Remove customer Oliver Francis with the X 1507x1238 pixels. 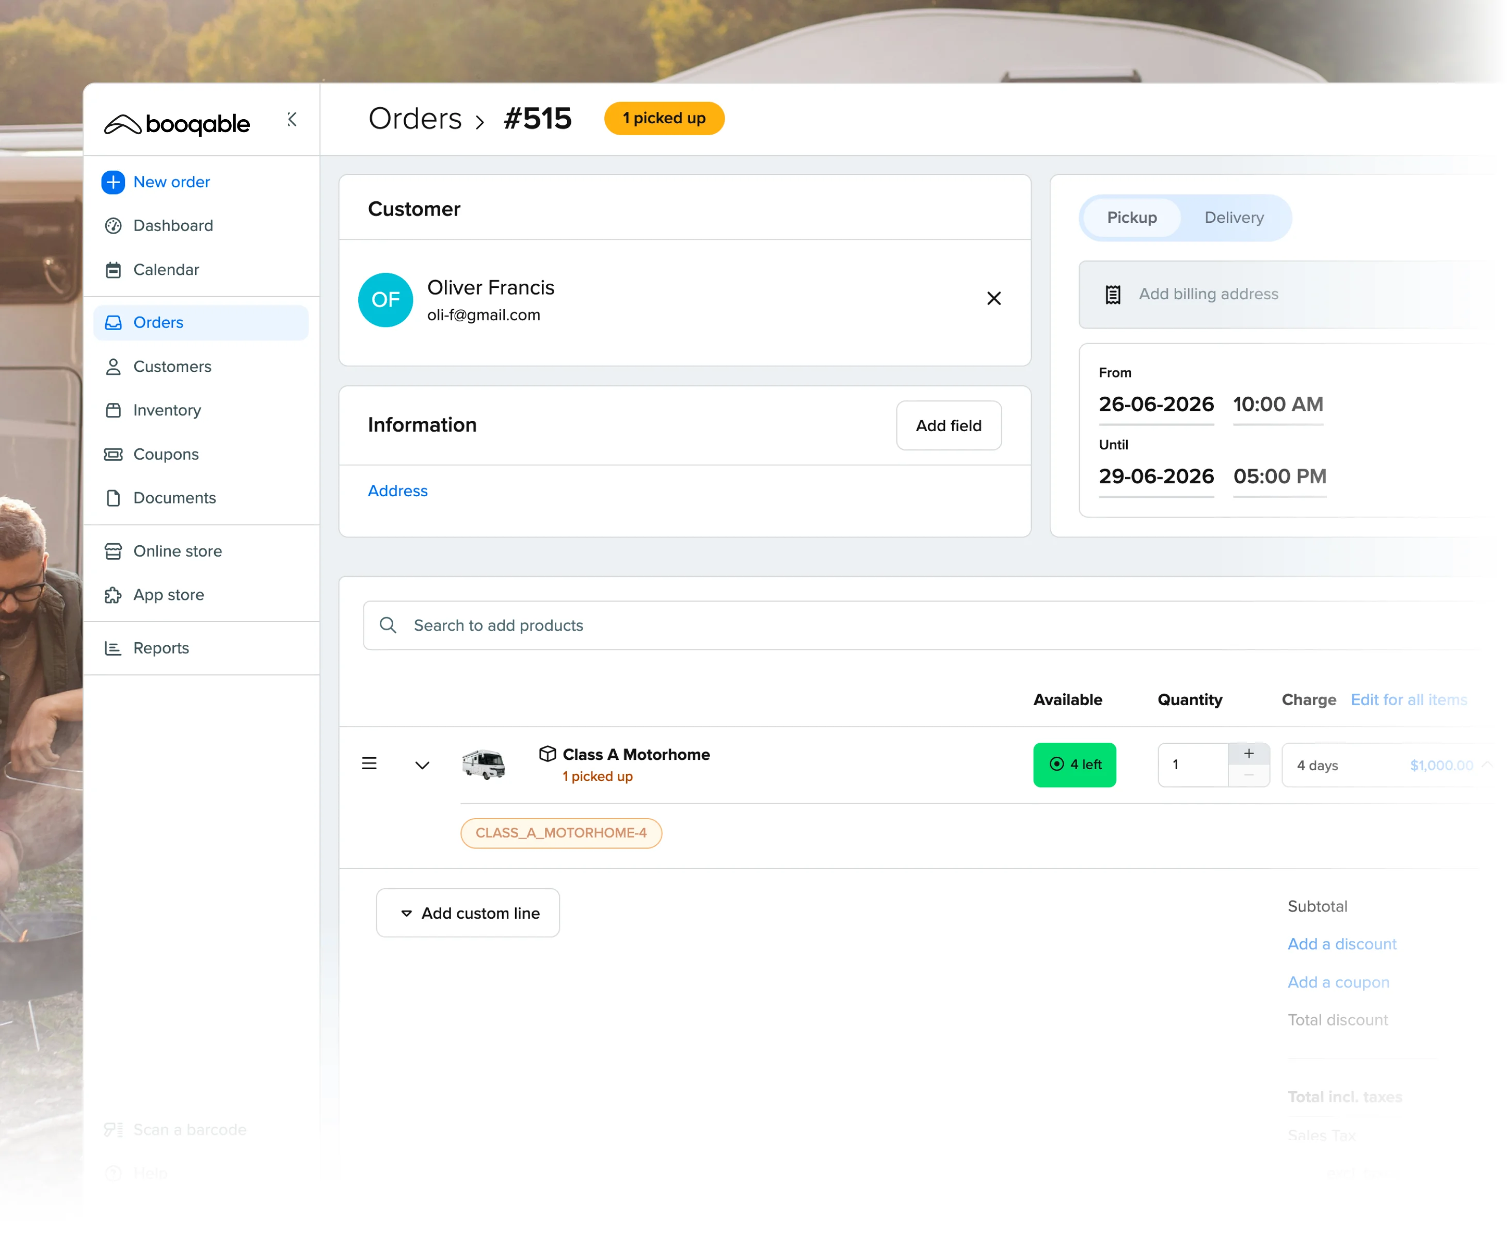tap(994, 299)
